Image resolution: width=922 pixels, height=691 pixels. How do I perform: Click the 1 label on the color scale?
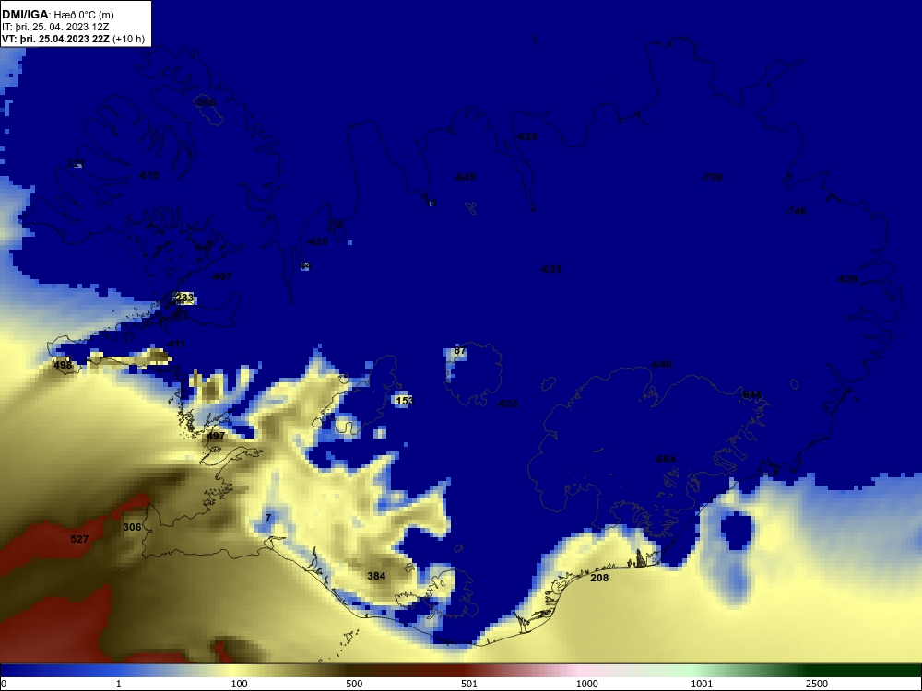tap(119, 684)
